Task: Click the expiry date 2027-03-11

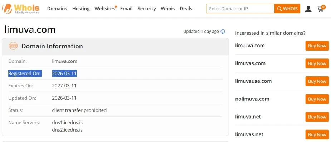Action: pos(64,86)
